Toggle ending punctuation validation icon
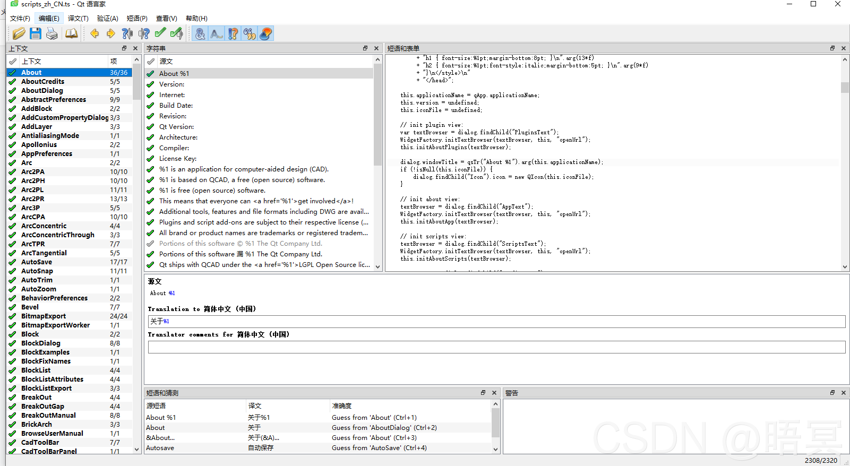This screenshot has width=850, height=466. [x=233, y=33]
